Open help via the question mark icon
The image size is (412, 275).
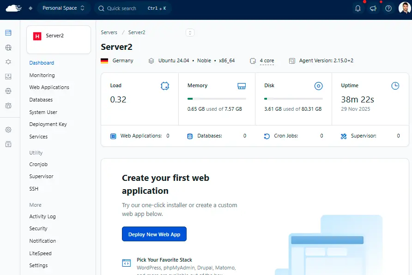(388, 8)
